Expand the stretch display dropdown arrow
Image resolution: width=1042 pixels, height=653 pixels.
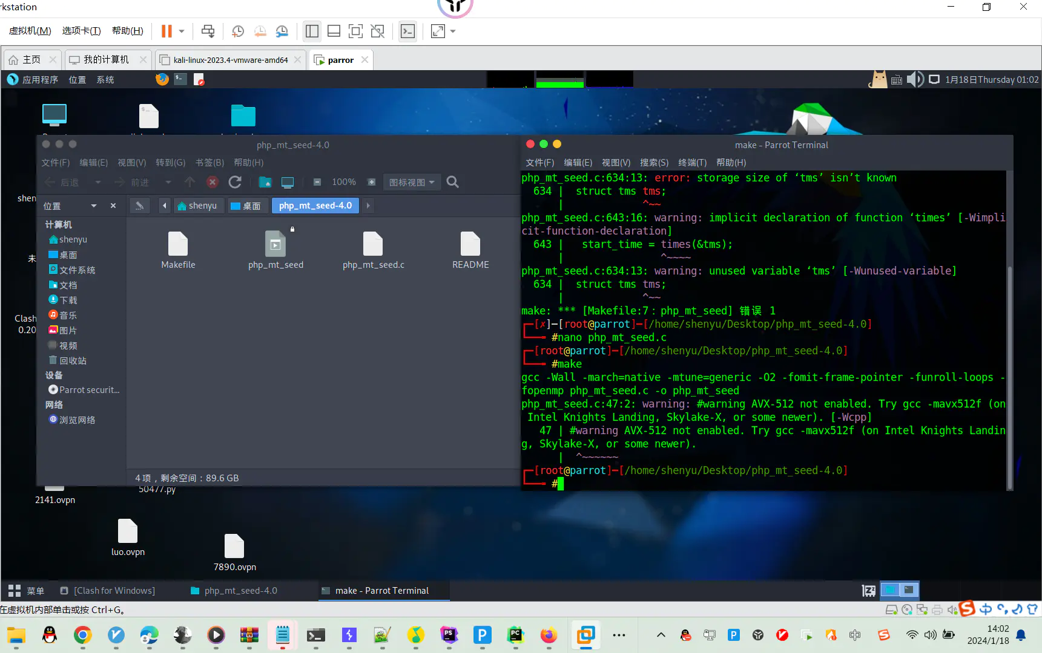click(x=453, y=31)
